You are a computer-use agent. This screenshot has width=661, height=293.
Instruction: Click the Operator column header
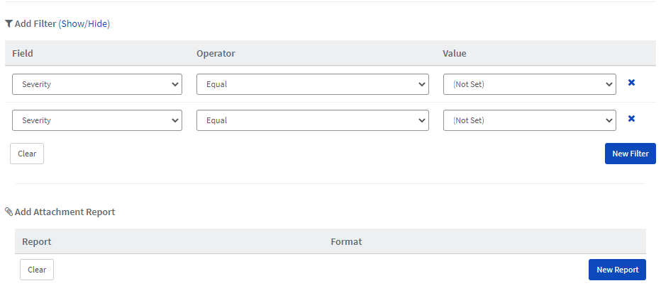click(x=216, y=53)
